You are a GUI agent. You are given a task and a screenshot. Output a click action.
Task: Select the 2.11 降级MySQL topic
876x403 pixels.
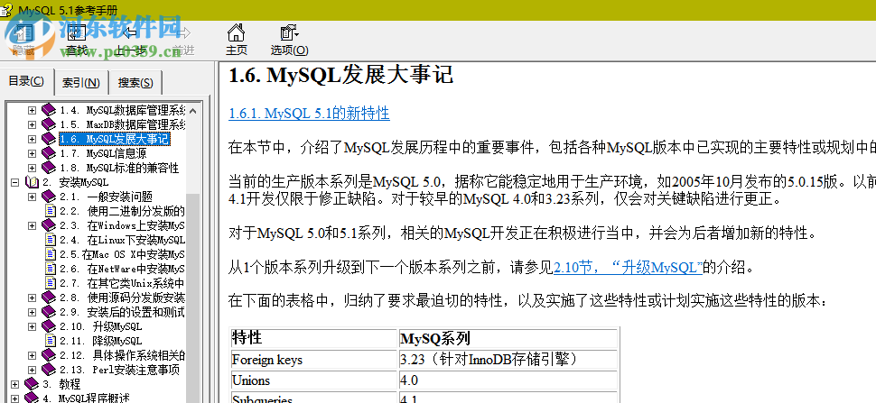pos(100,341)
